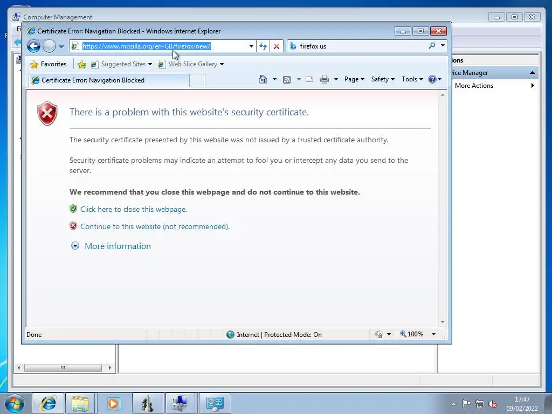Open the Tools menu
This screenshot has width=552, height=414.
[412, 79]
